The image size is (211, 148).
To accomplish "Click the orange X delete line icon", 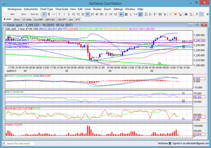I will point(175,14).
